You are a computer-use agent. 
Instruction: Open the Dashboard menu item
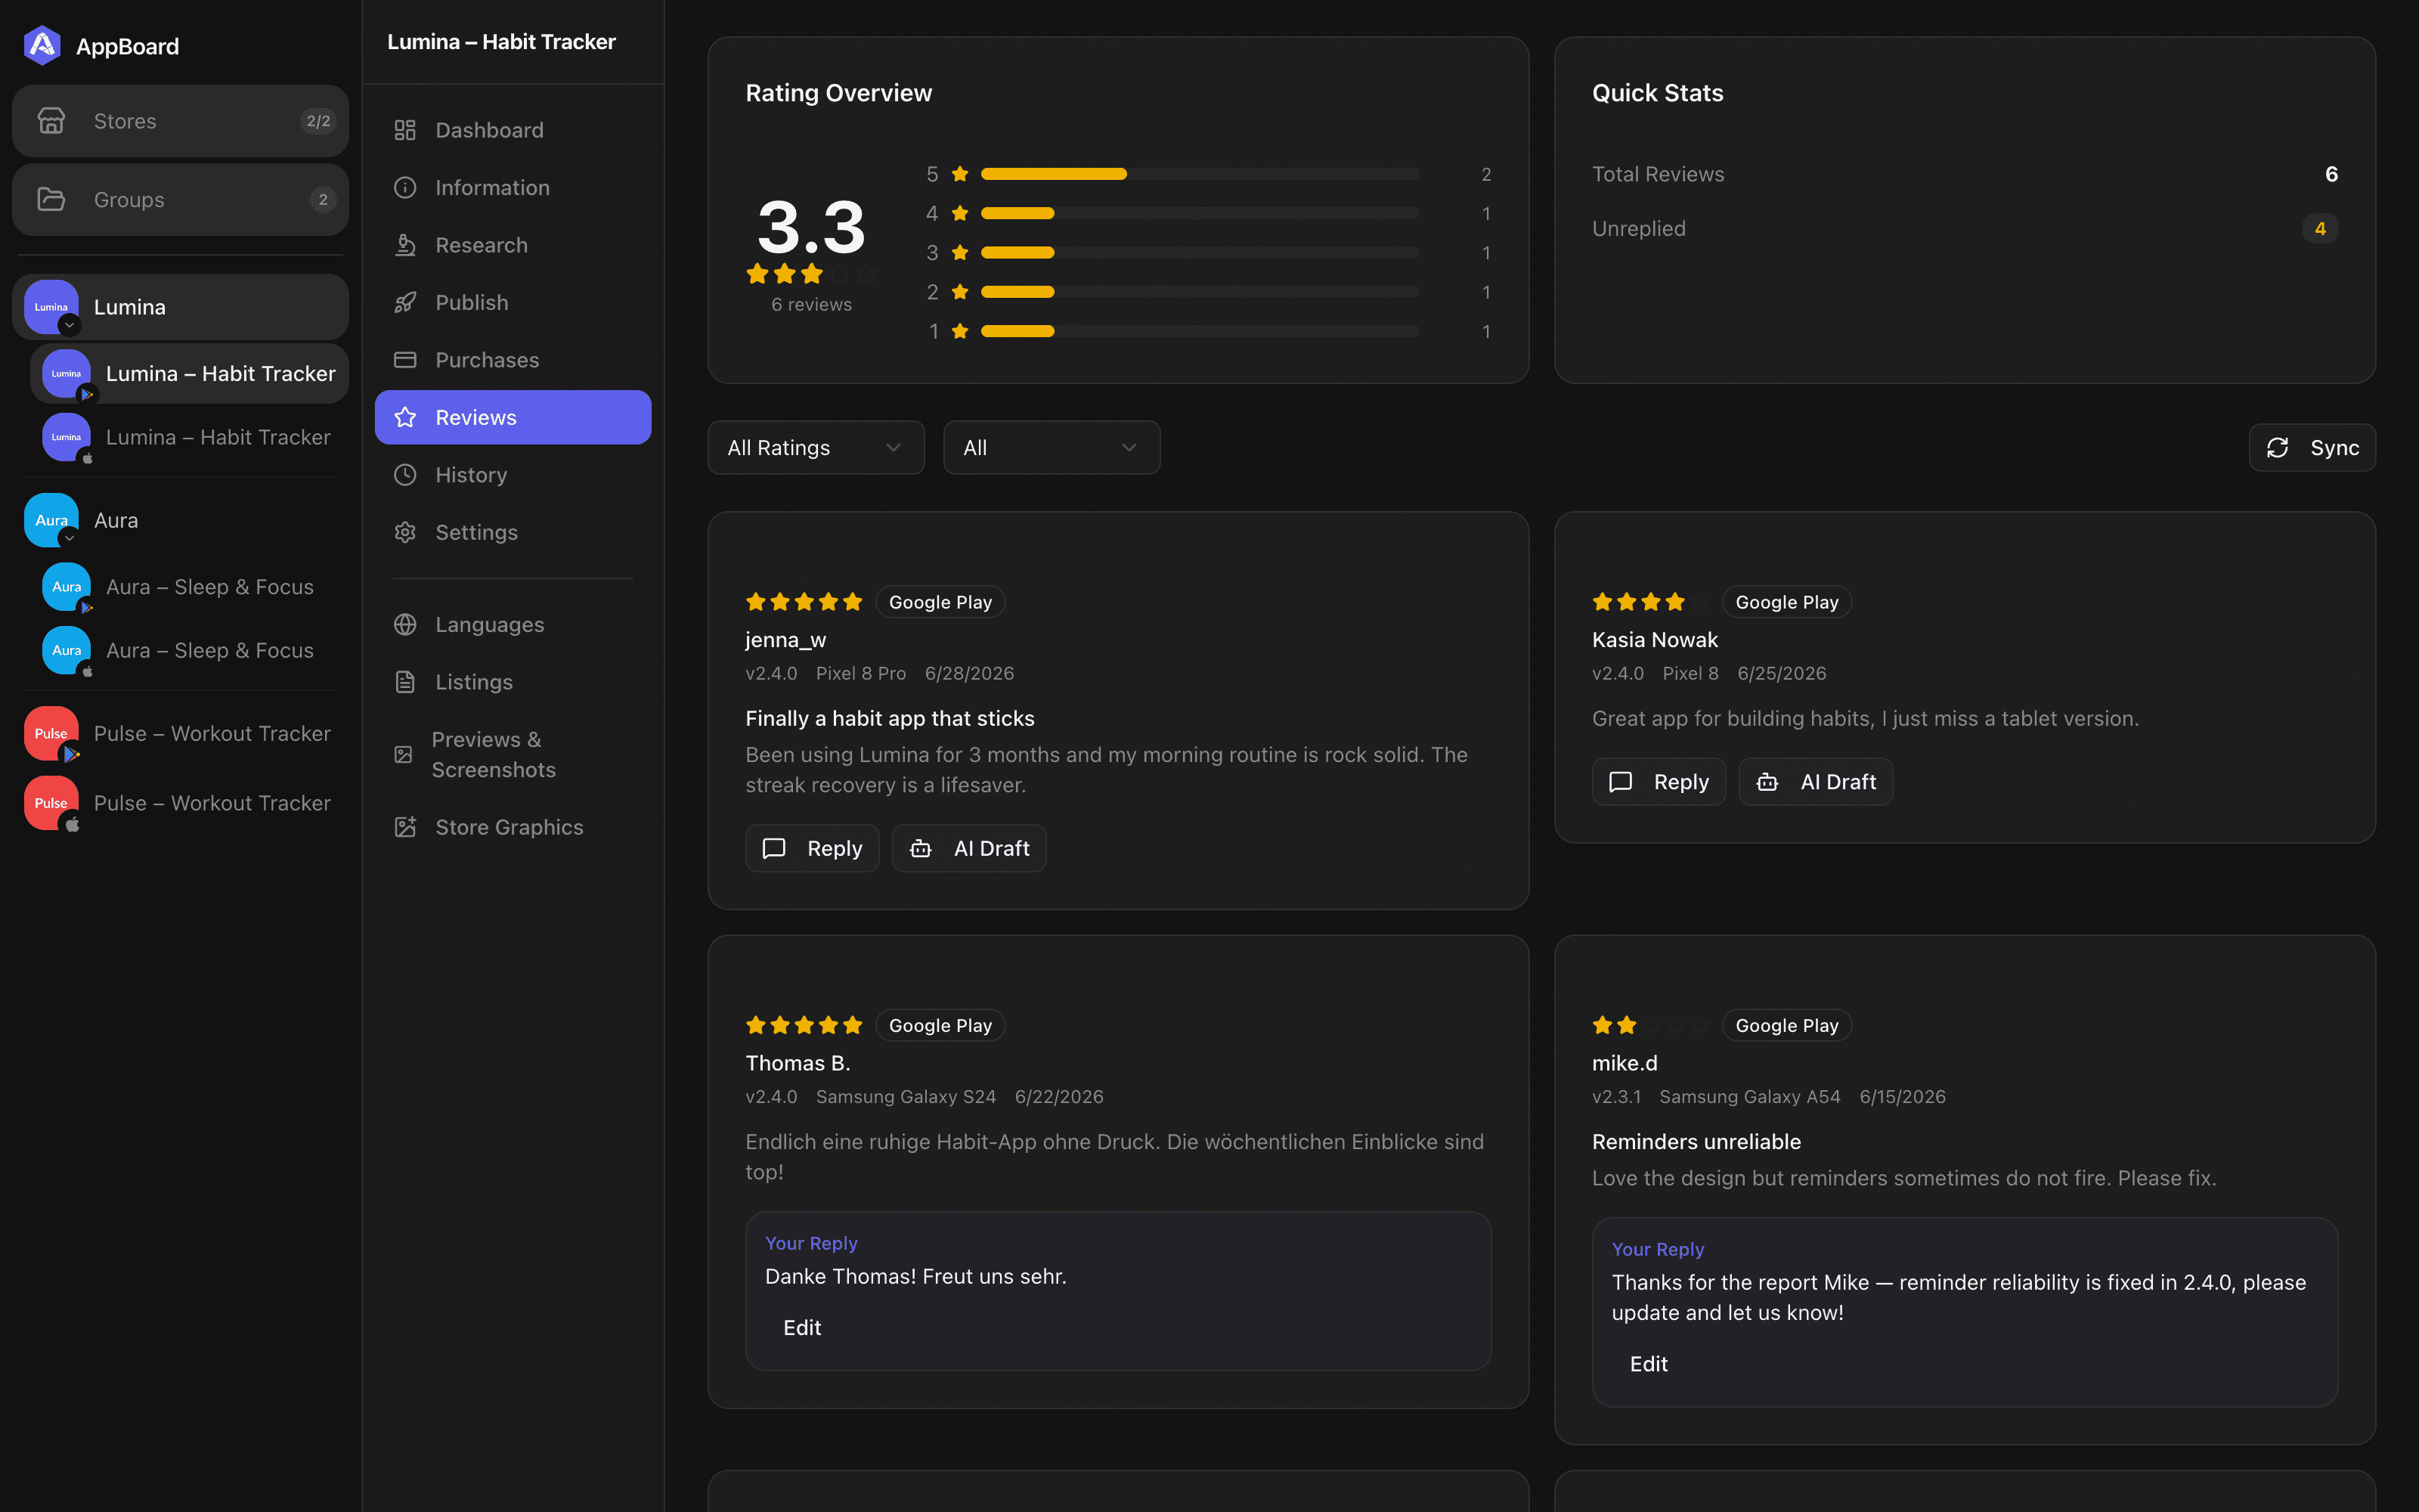coord(513,130)
